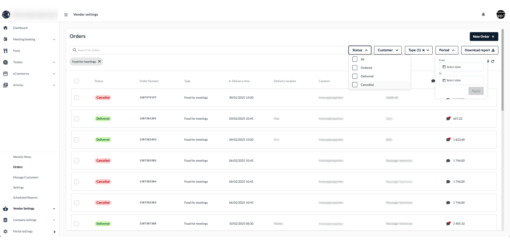
Task: Navigate to the Food section
Action: point(16,51)
